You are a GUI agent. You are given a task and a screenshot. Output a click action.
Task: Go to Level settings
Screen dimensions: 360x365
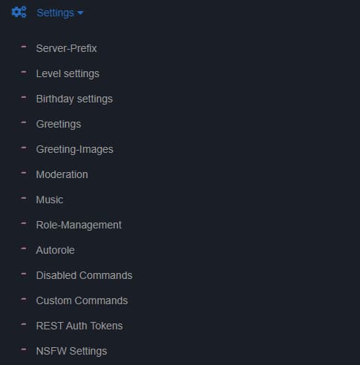[x=68, y=73]
